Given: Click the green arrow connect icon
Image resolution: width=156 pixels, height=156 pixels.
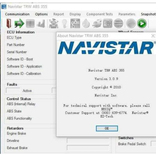Looking at the screenshot, I should (x=19, y=24).
